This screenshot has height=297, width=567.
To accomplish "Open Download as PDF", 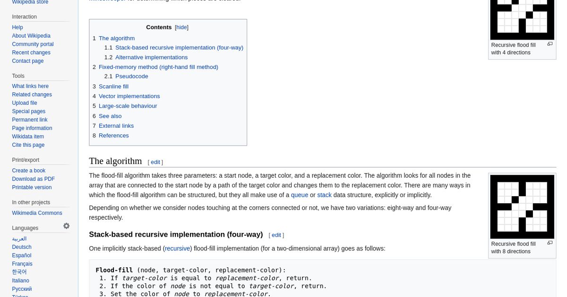I will pyautogui.click(x=33, y=179).
